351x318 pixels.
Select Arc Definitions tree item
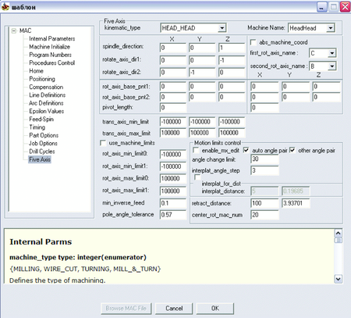[x=46, y=103]
